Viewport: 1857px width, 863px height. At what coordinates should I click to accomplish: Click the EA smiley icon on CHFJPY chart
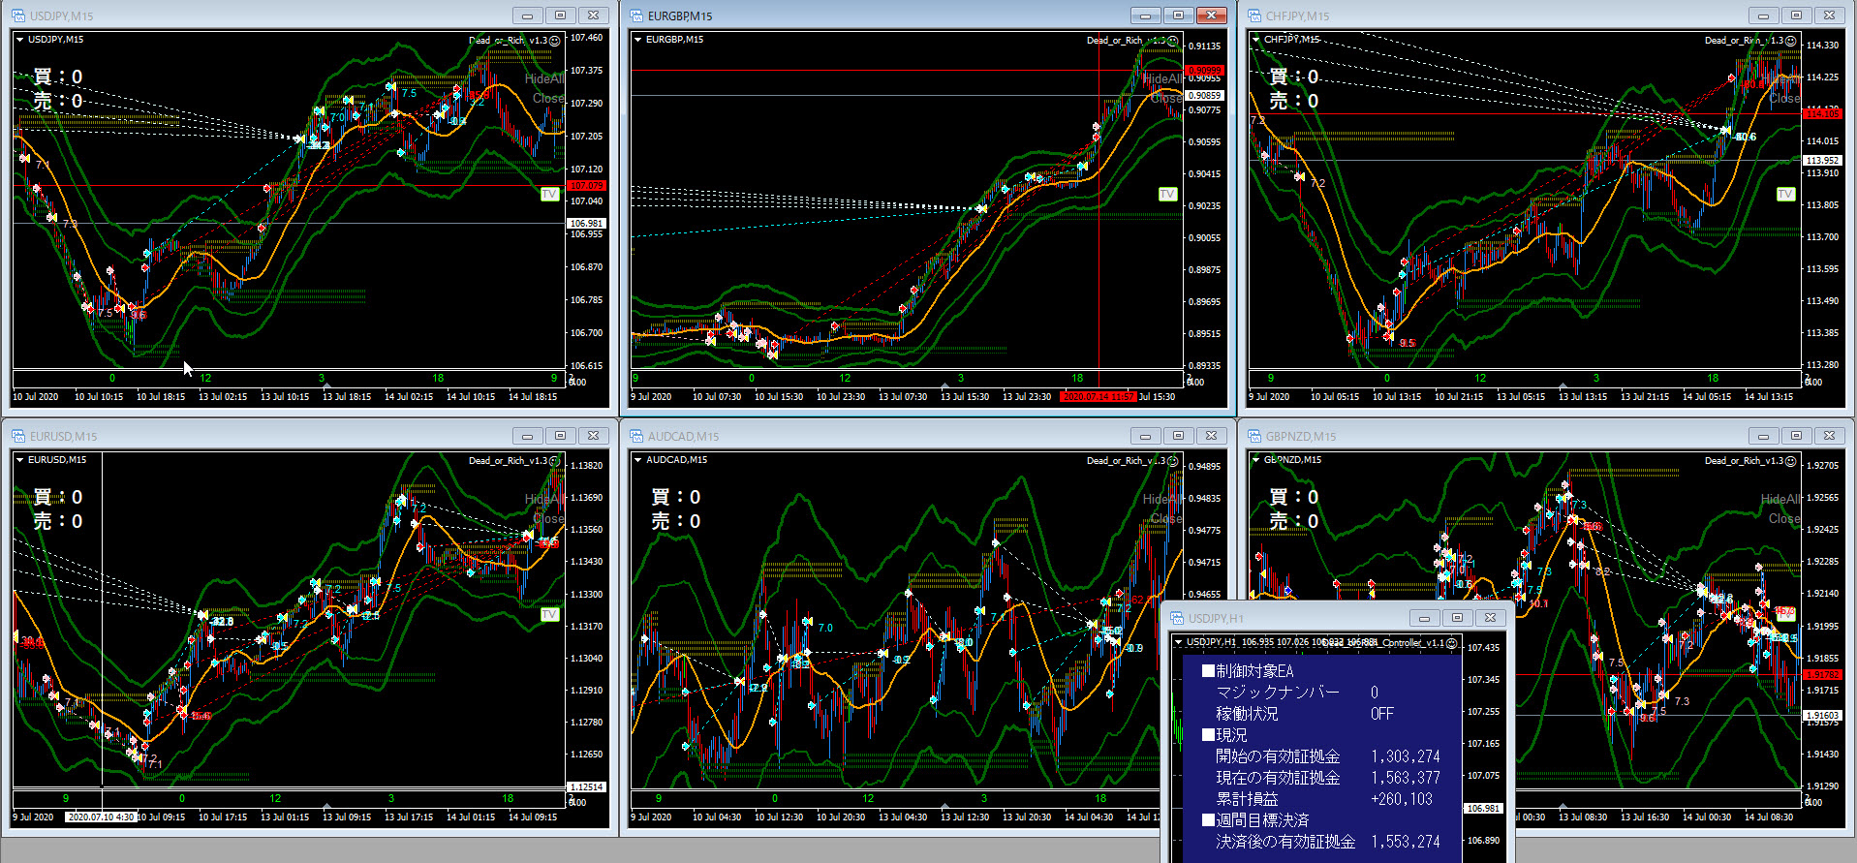[1791, 41]
